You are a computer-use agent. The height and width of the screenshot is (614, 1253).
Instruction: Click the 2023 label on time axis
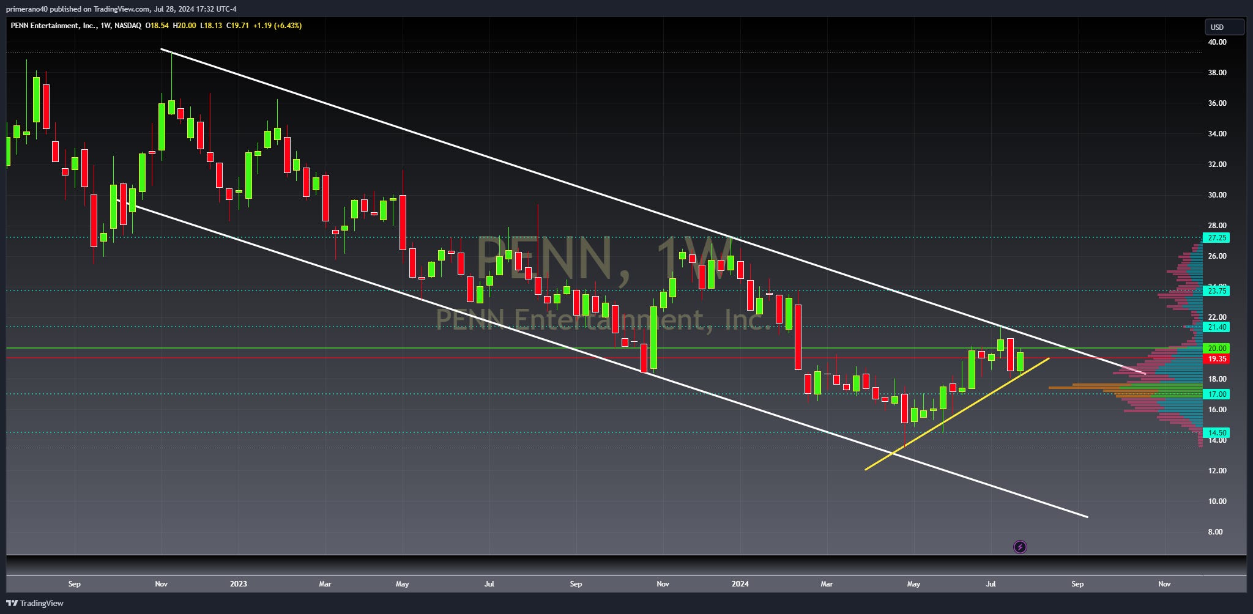[239, 584]
